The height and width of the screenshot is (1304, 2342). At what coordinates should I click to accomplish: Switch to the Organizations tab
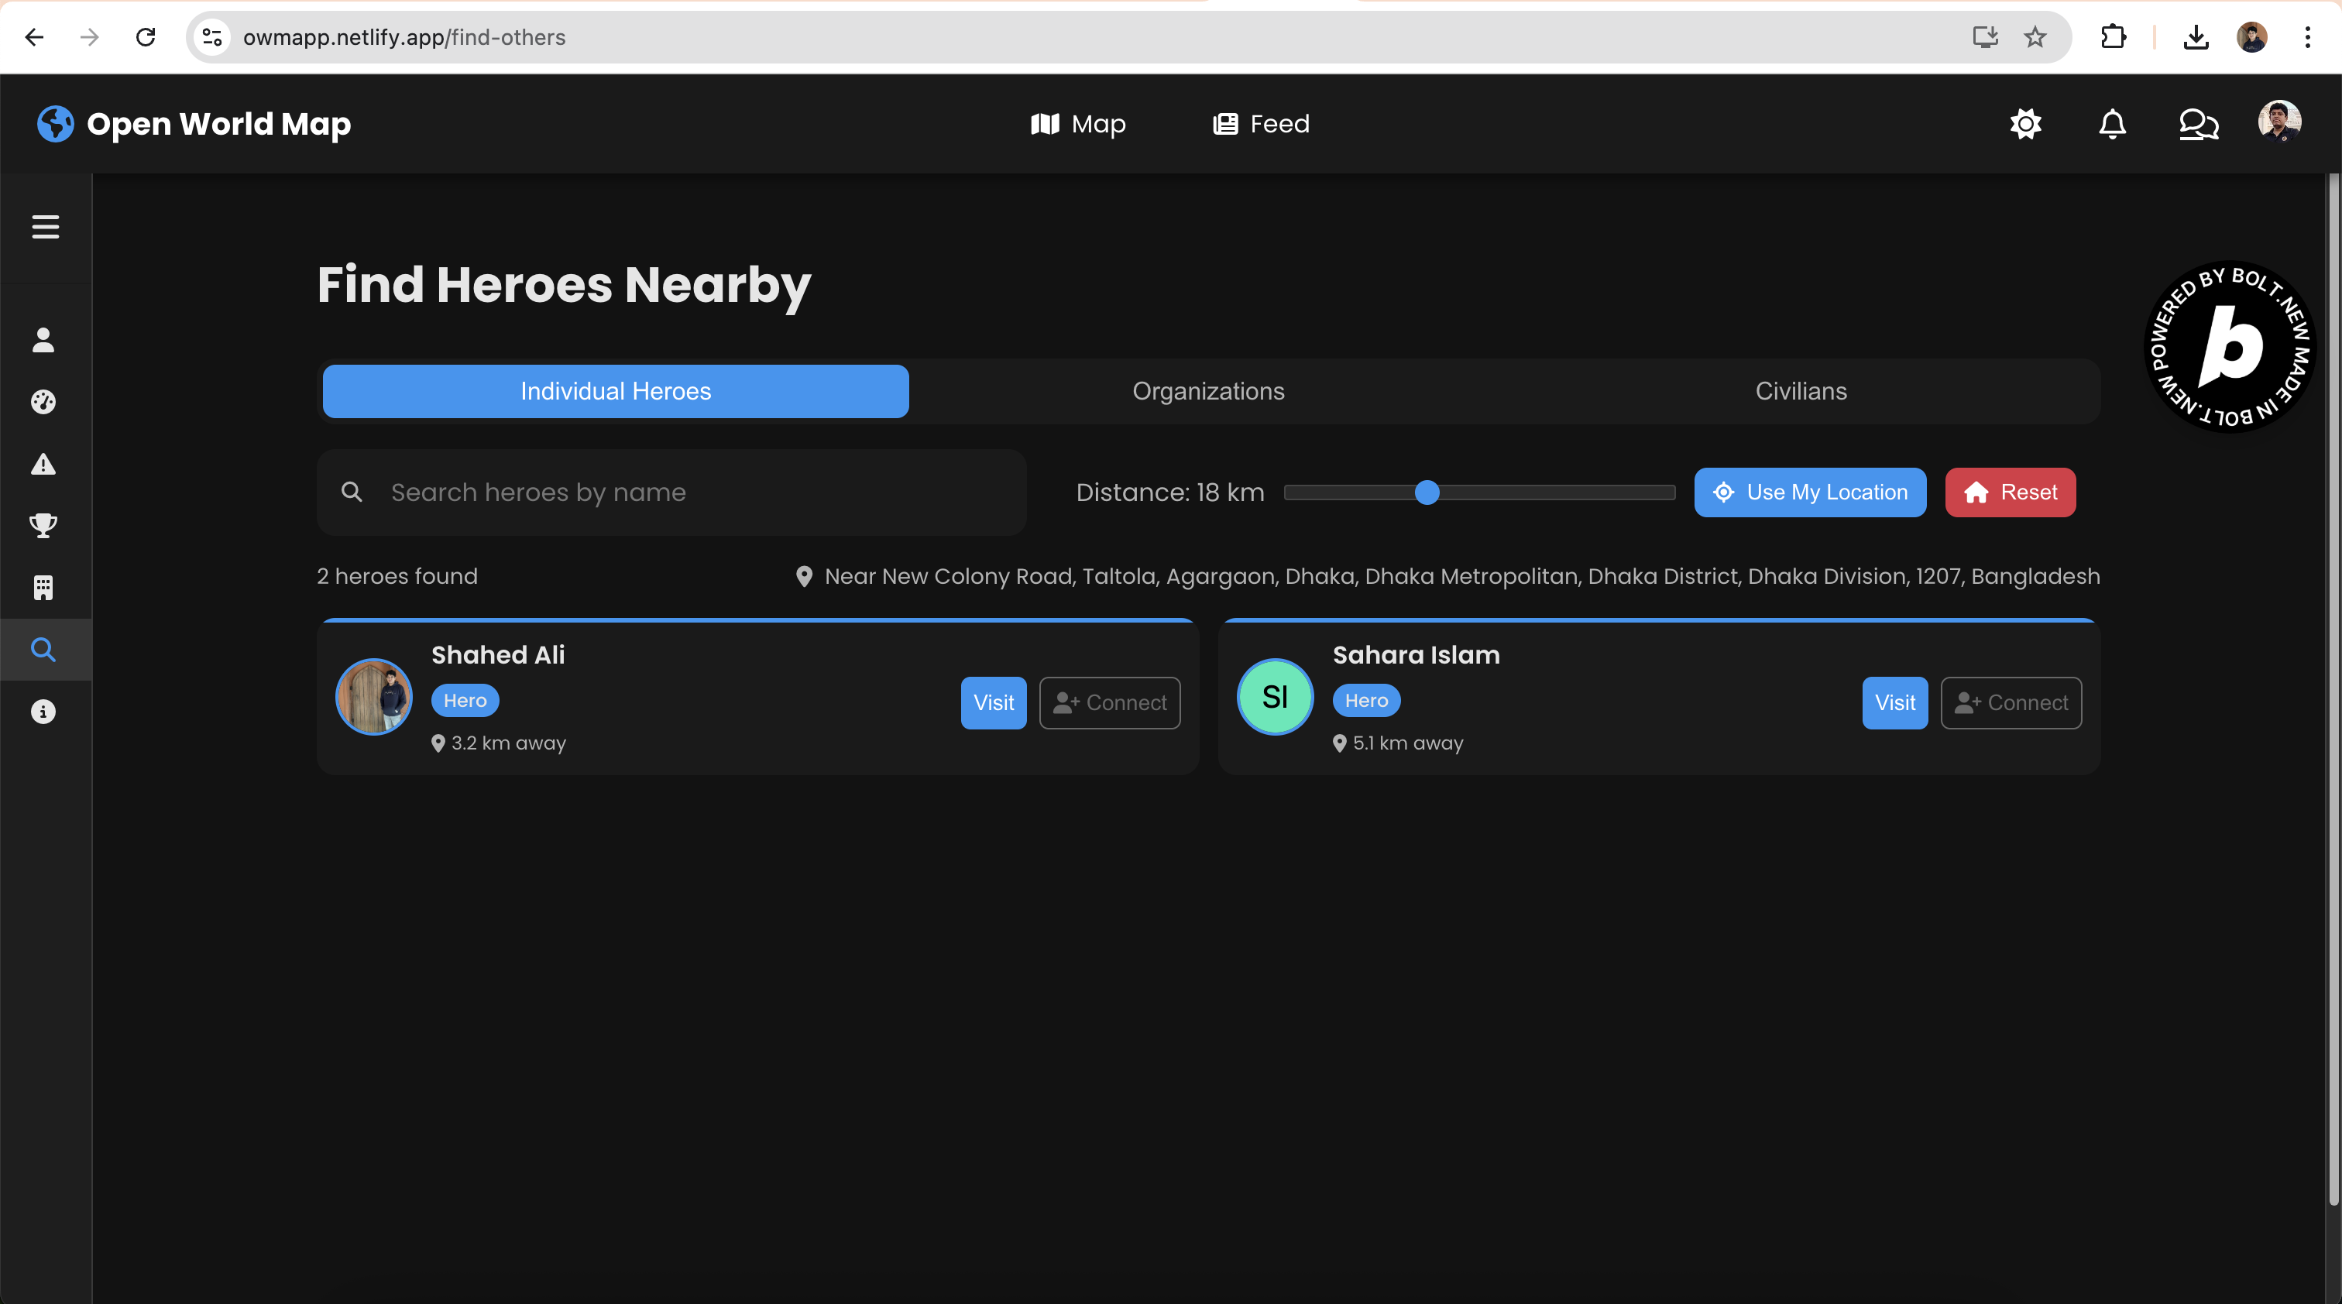coord(1207,391)
